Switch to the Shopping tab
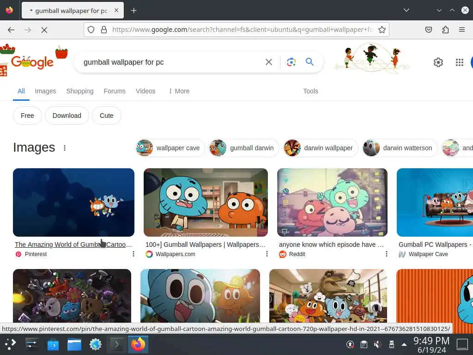Screen dimensions: 473x355 80,91
